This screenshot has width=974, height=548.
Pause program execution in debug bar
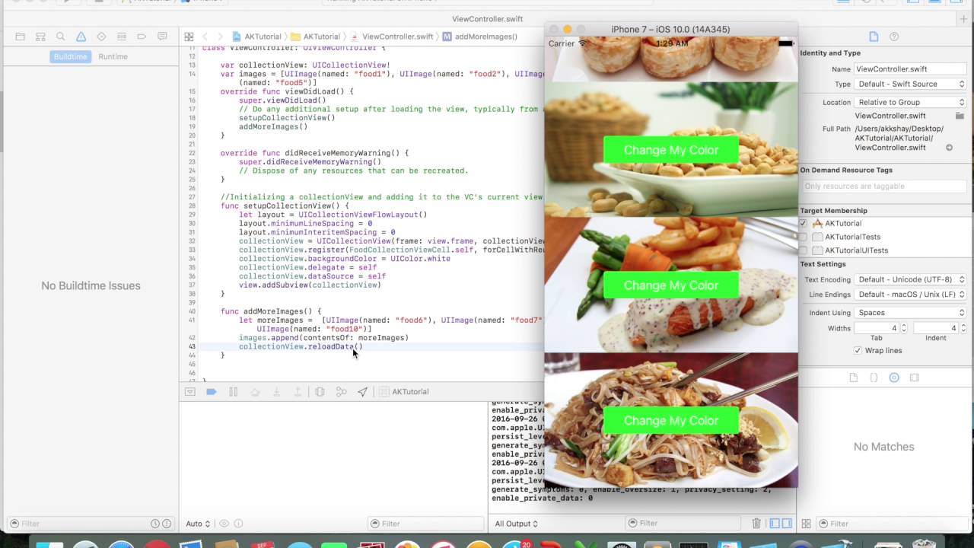pos(234,392)
